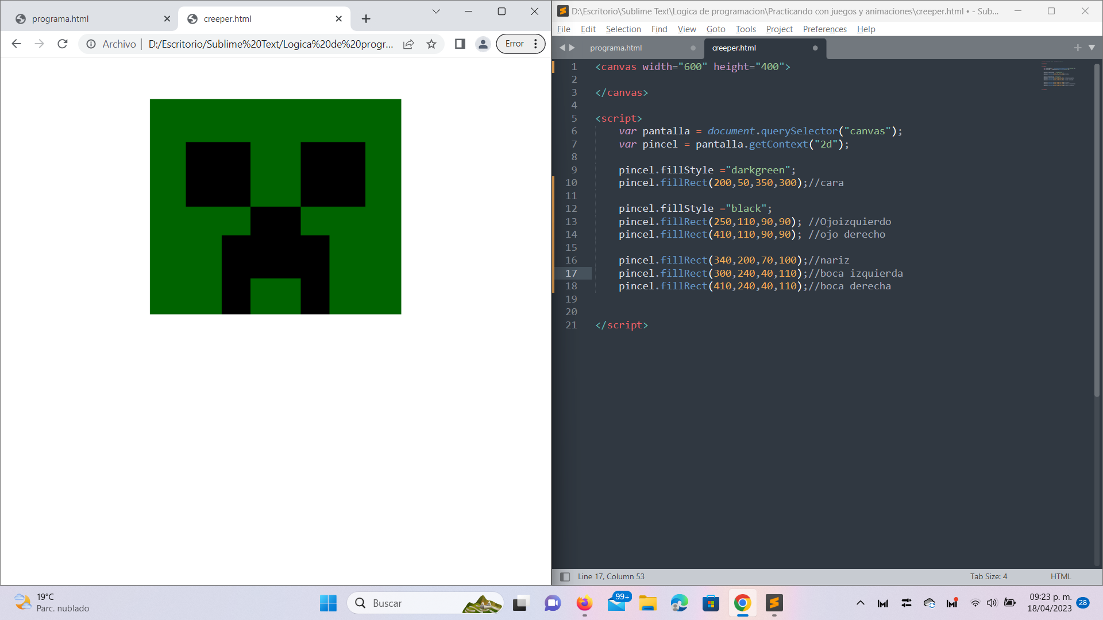Click the Chrome forward arrow
This screenshot has width=1103, height=620.
pos(39,44)
